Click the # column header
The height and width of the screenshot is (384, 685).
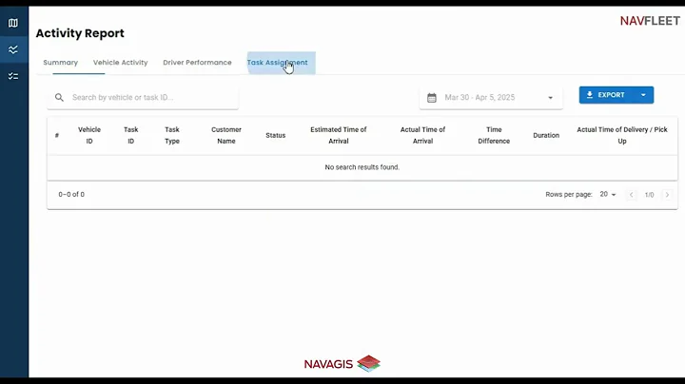tap(57, 135)
